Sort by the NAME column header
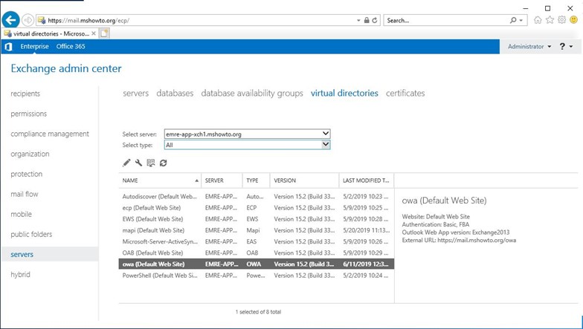The width and height of the screenshot is (583, 329). (160, 180)
